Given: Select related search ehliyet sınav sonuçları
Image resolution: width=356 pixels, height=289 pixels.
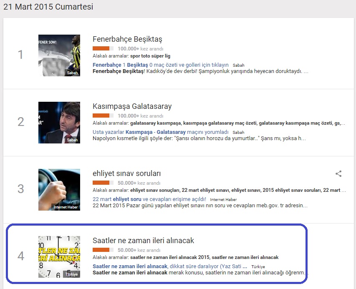Looking at the screenshot, I should click(155, 190).
